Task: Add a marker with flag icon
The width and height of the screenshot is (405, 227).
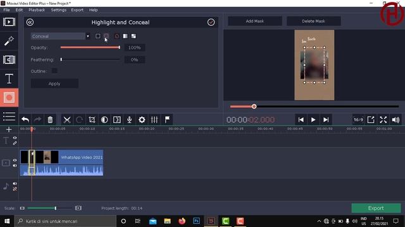Action: pyautogui.click(x=167, y=120)
